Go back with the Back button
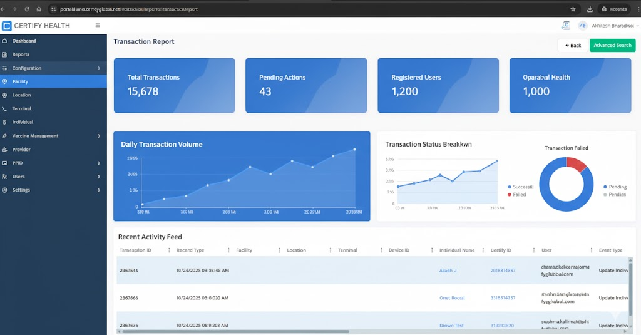This screenshot has height=335, width=641. (573, 46)
